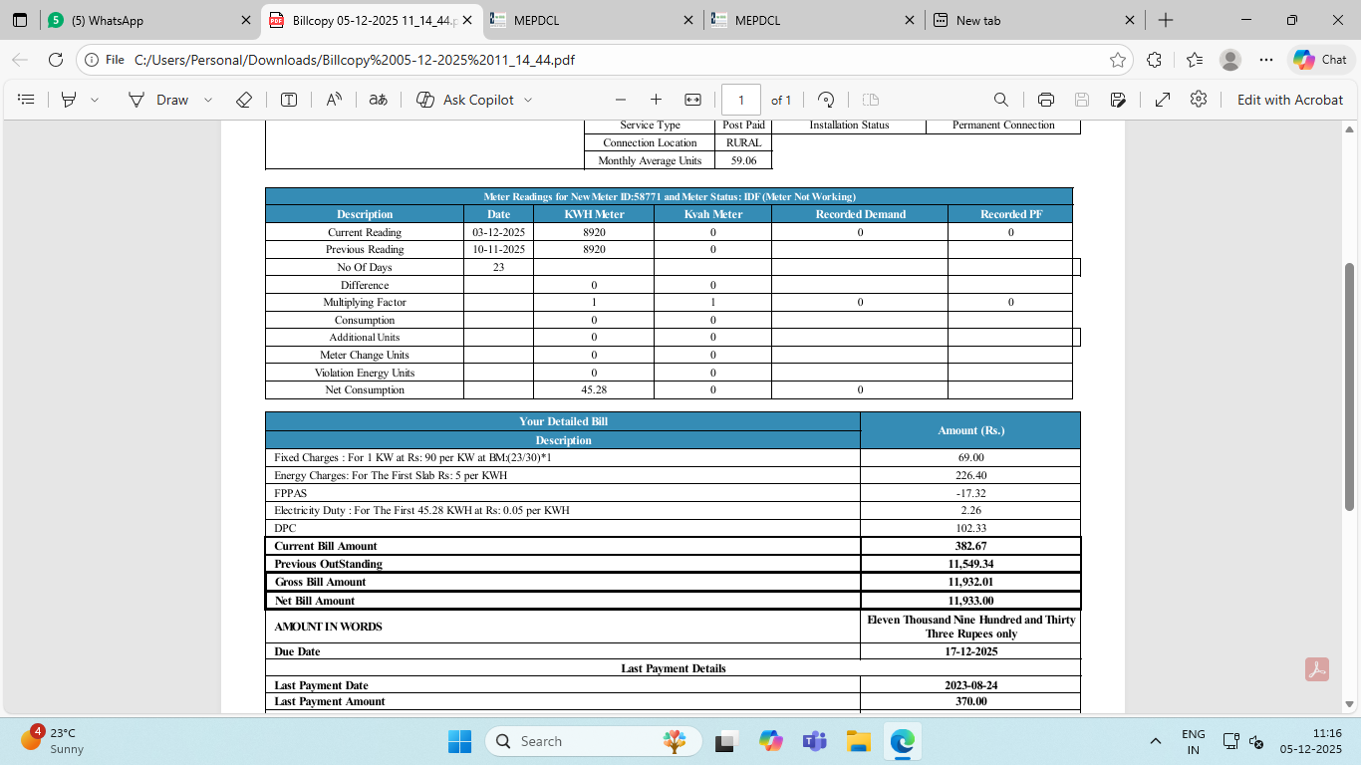
Task: Select the Erase tool
Action: 243,100
